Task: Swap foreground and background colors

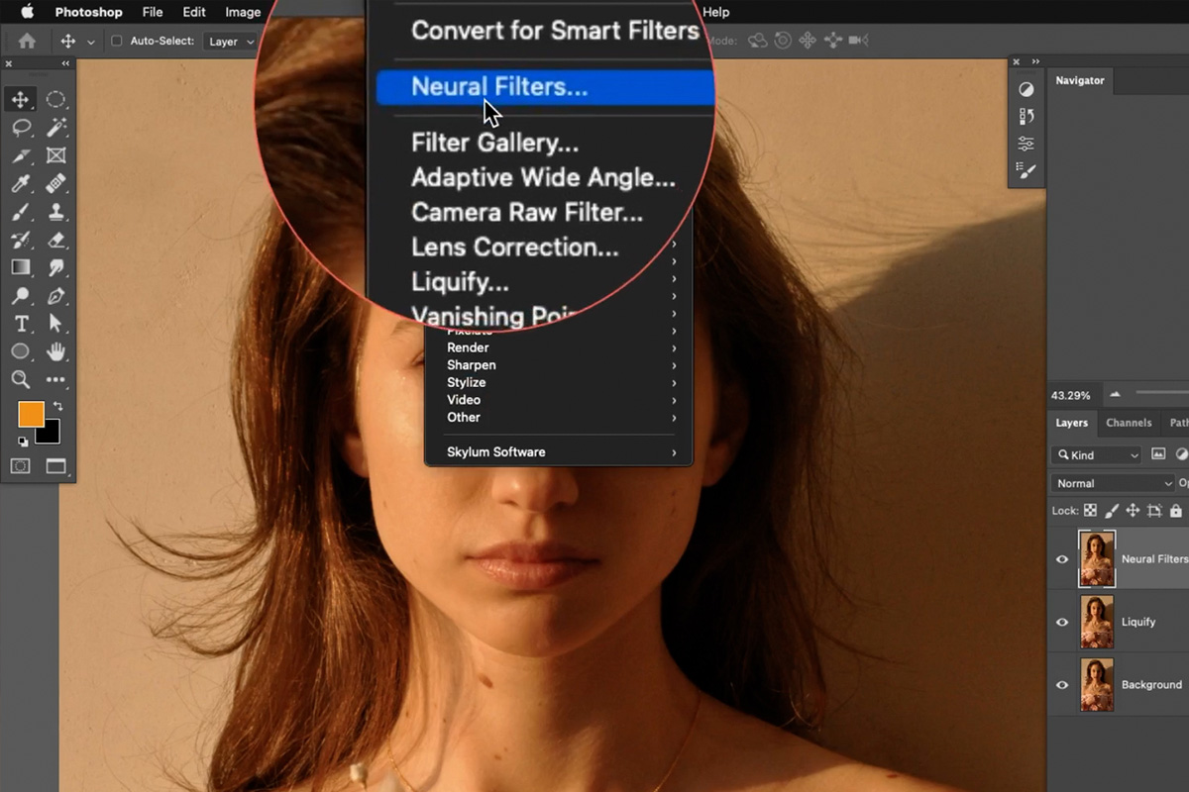Action: 57,407
